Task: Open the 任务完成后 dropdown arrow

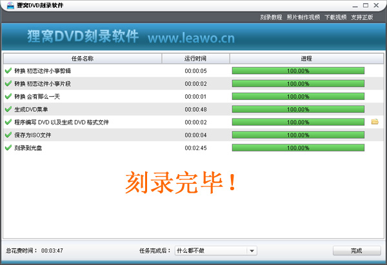Action: pyautogui.click(x=252, y=251)
